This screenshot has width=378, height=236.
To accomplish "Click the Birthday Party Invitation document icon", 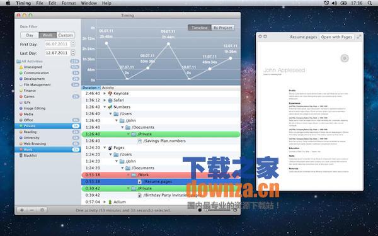I will point(140,195).
